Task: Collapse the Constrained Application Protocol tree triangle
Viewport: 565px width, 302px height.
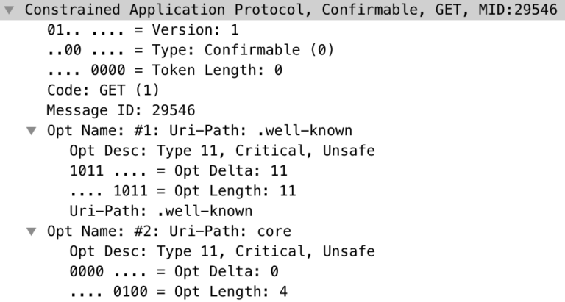Action: coord(8,11)
